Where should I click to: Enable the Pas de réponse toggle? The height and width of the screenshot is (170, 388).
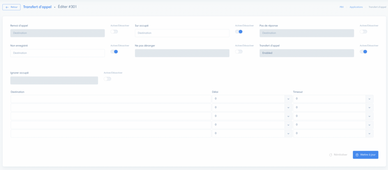tap(363, 32)
